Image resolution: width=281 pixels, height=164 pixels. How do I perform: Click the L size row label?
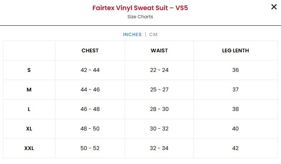[29, 109]
